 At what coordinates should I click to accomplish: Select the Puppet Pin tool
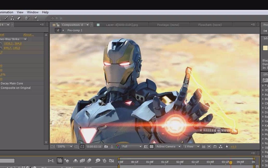[x=36, y=18]
